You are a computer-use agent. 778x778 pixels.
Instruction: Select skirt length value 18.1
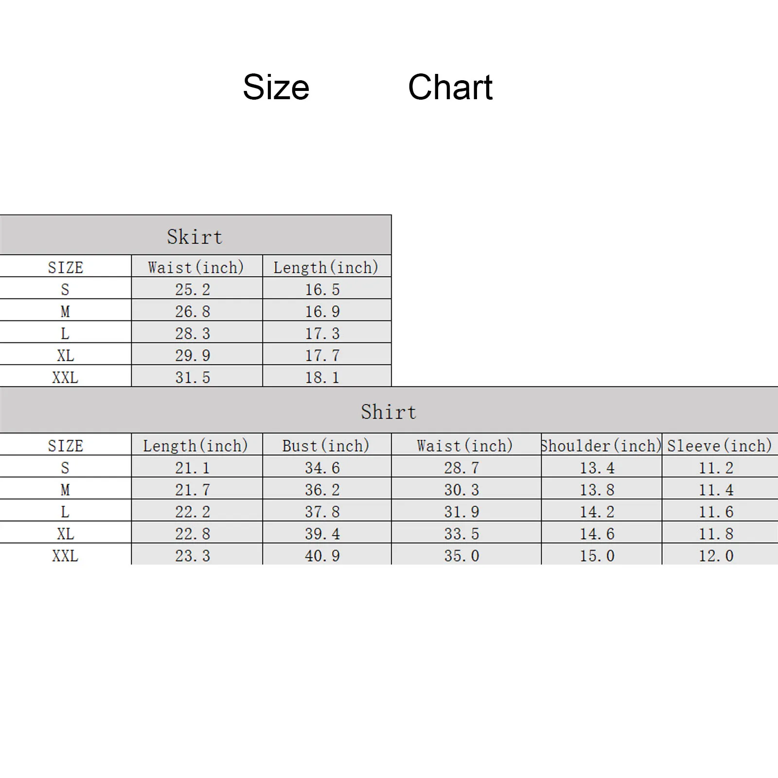pyautogui.click(x=322, y=377)
